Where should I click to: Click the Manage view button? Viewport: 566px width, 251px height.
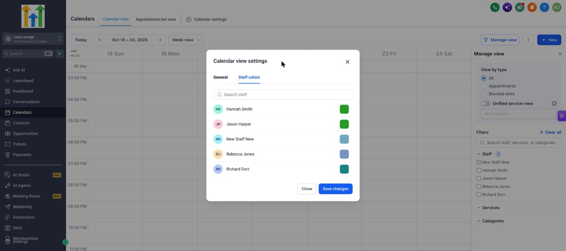(x=500, y=40)
